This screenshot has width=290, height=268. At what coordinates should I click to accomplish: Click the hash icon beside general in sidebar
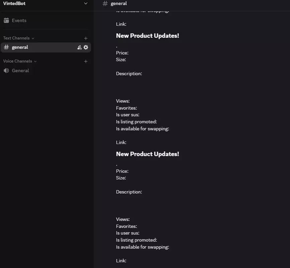pyautogui.click(x=6, y=47)
